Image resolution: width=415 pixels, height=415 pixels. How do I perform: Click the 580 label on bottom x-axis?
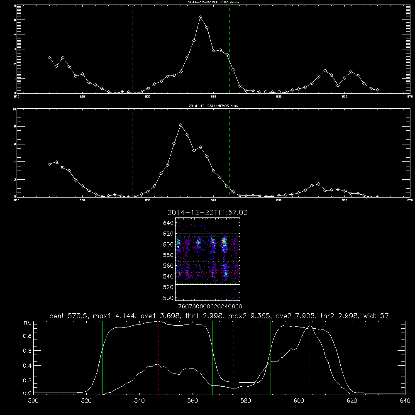[x=246, y=401]
